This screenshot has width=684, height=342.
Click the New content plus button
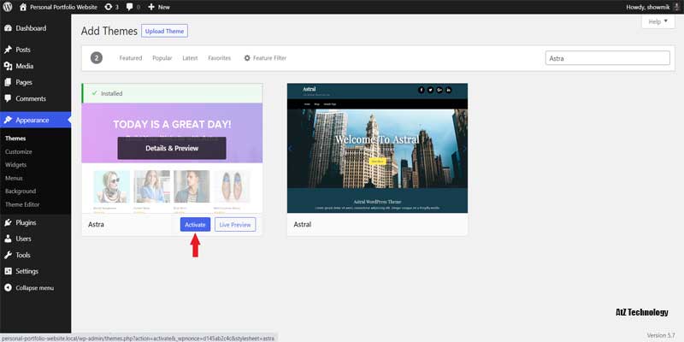pyautogui.click(x=159, y=7)
